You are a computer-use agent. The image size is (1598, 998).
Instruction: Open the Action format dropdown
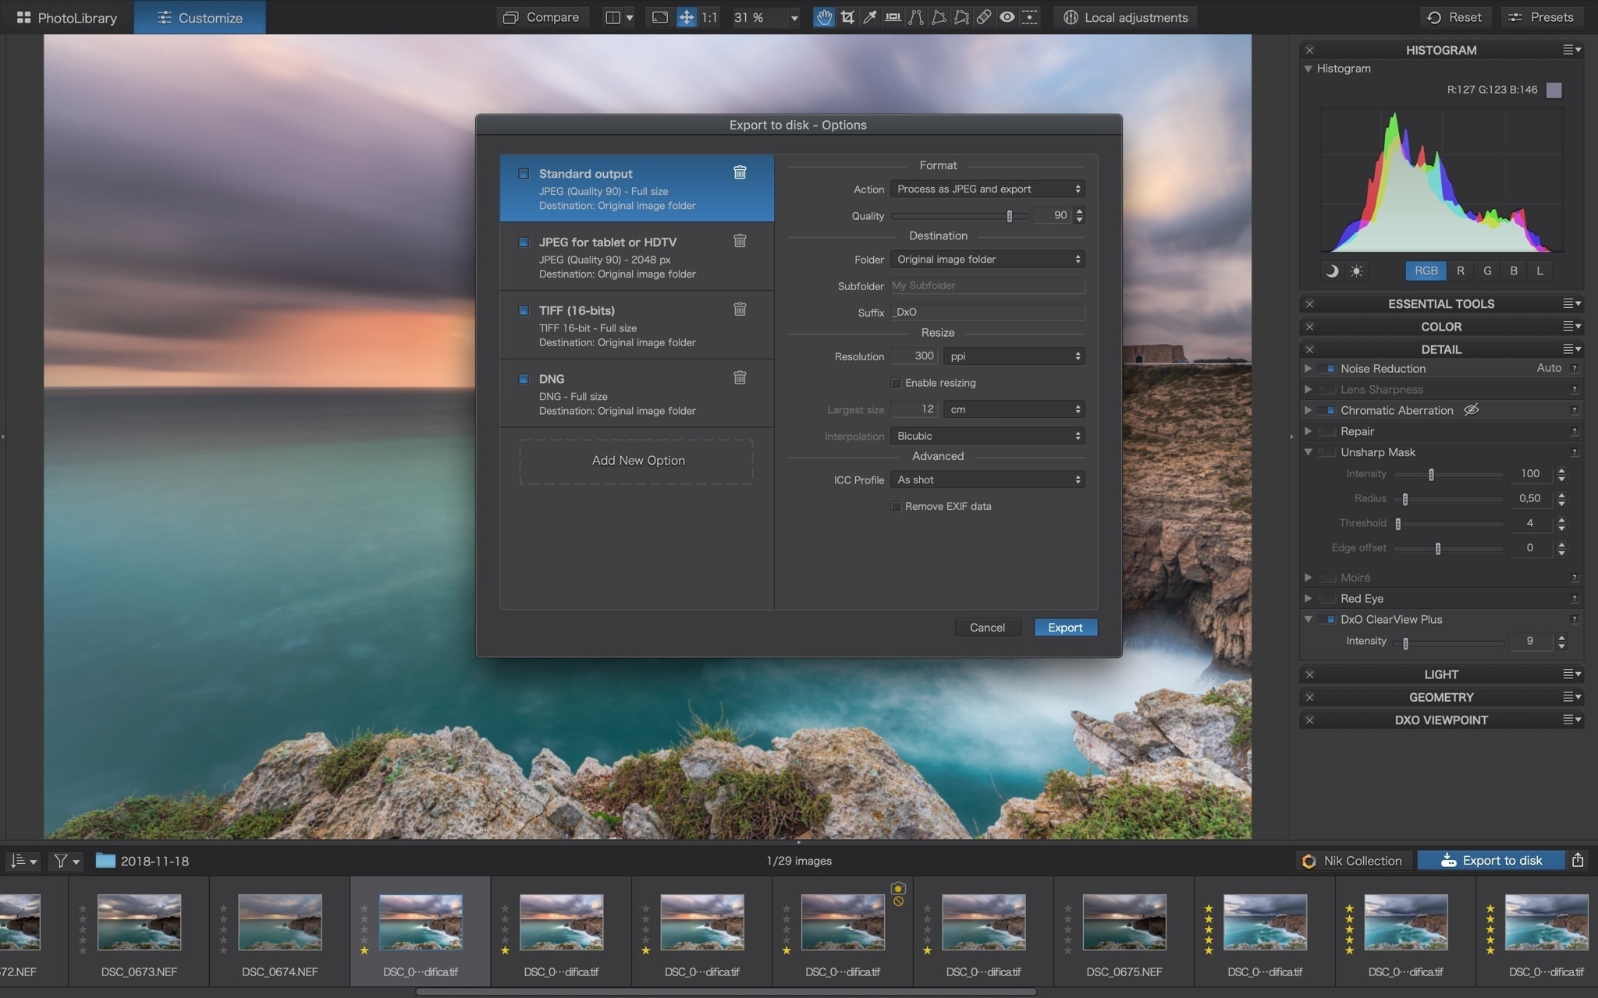(x=987, y=189)
